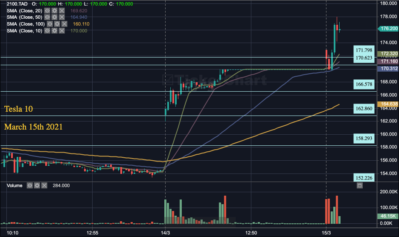Open the Volume indicator settings gear
The width and height of the screenshot is (399, 237).
tap(37, 185)
